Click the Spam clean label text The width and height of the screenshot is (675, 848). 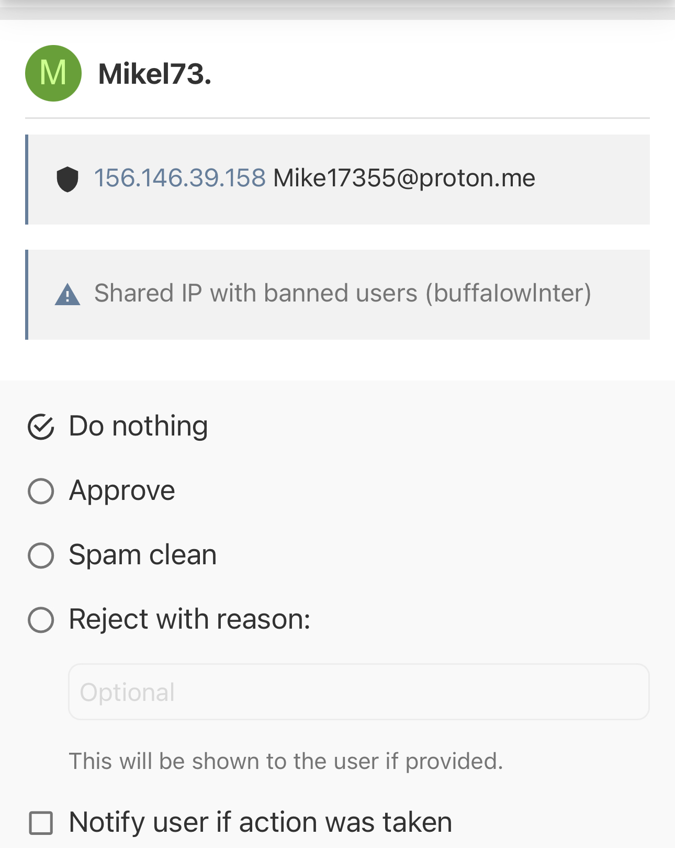(x=143, y=555)
